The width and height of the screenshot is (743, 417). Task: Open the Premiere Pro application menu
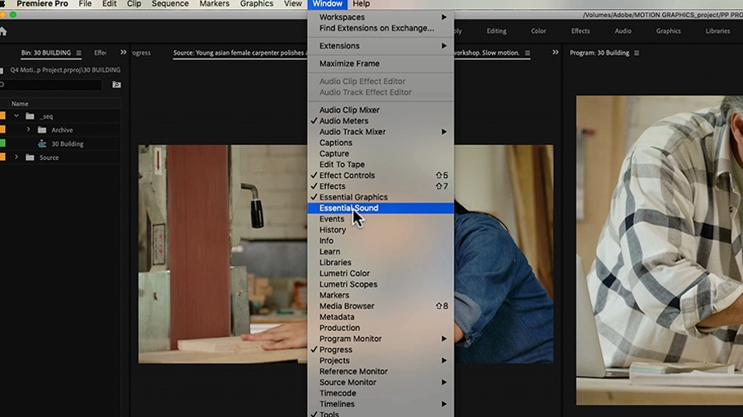[42, 4]
